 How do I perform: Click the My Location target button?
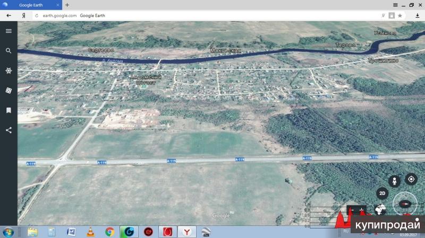click(411, 179)
